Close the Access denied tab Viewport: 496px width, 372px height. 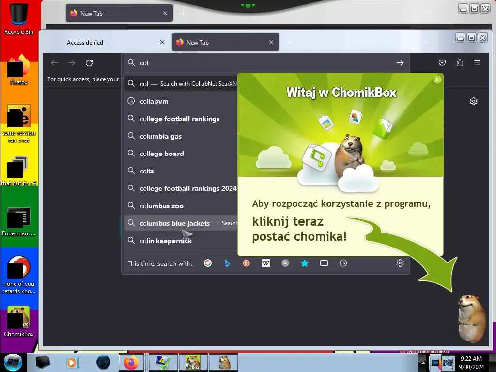(162, 42)
